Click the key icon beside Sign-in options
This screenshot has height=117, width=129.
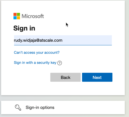[18, 107]
